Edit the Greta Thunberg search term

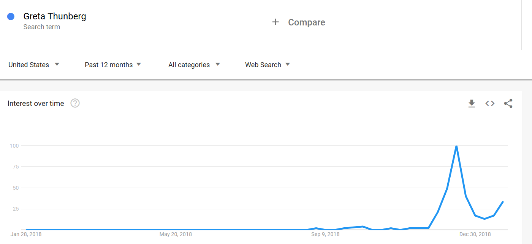point(55,16)
